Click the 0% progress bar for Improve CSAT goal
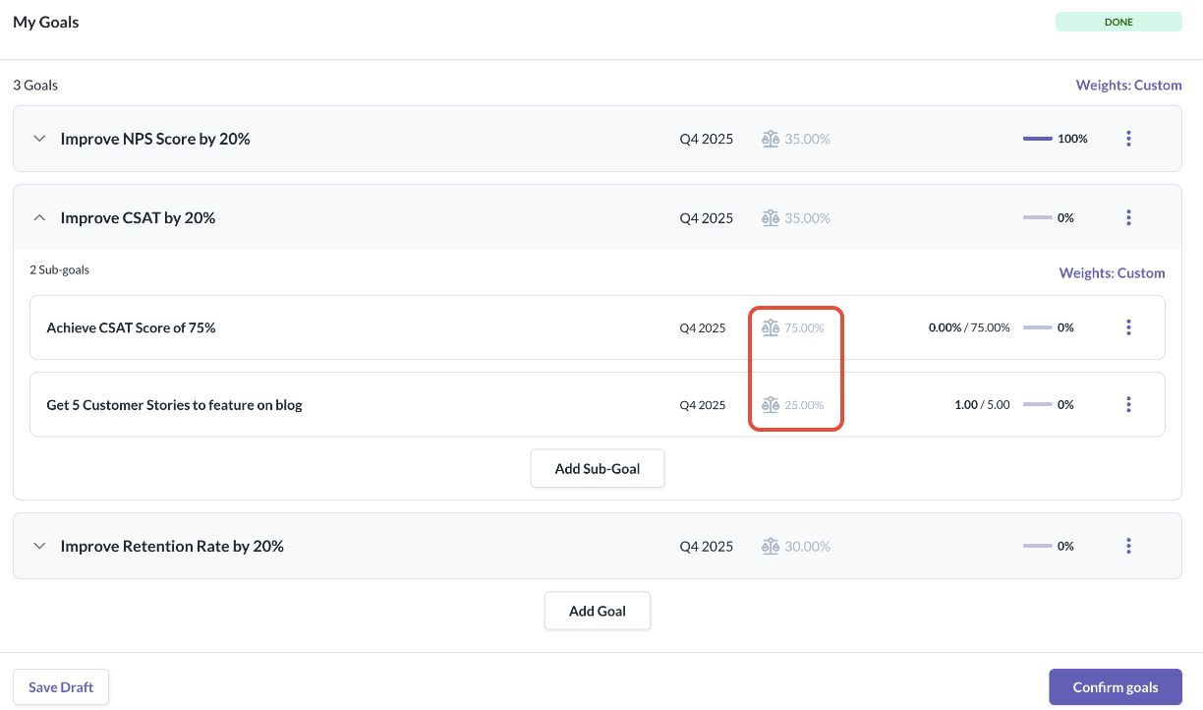Viewport: 1203px width, 710px height. coord(1038,217)
